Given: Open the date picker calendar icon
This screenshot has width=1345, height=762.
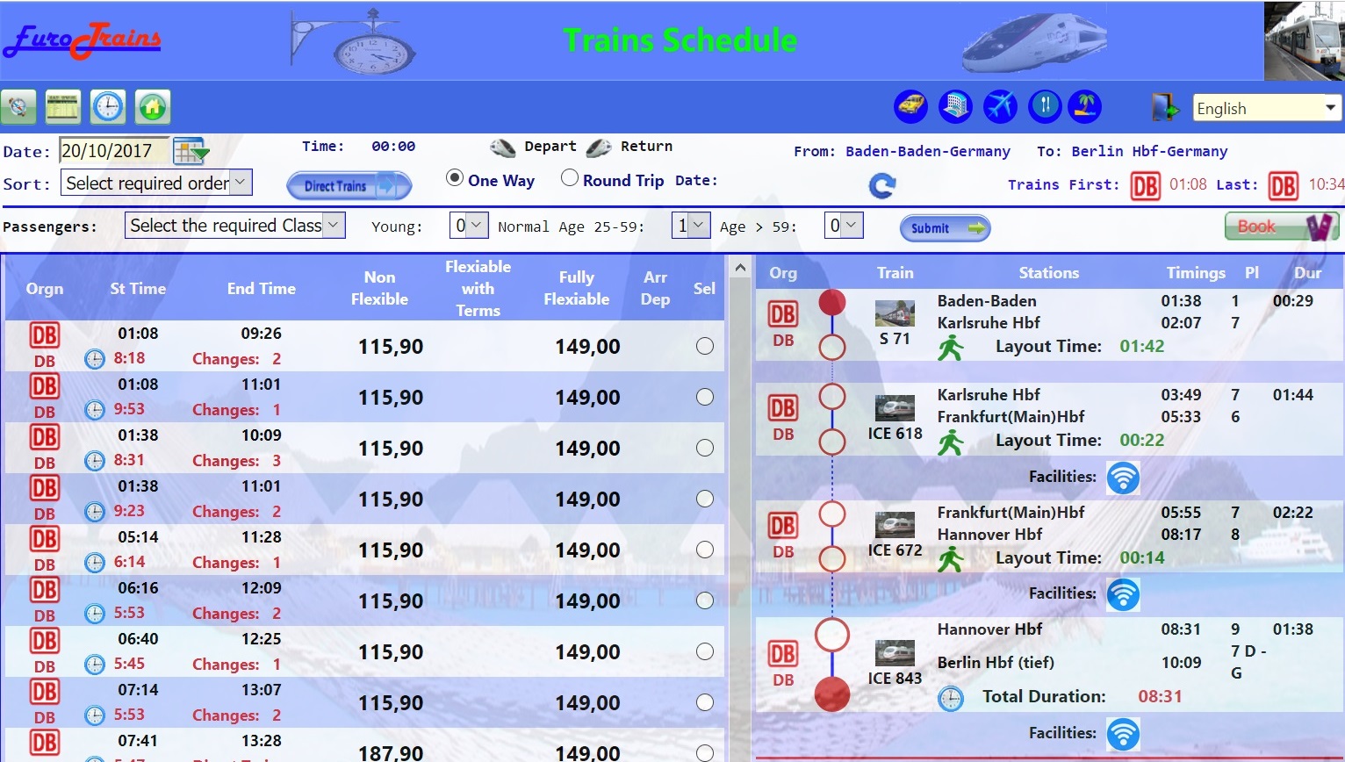Looking at the screenshot, I should click(190, 151).
